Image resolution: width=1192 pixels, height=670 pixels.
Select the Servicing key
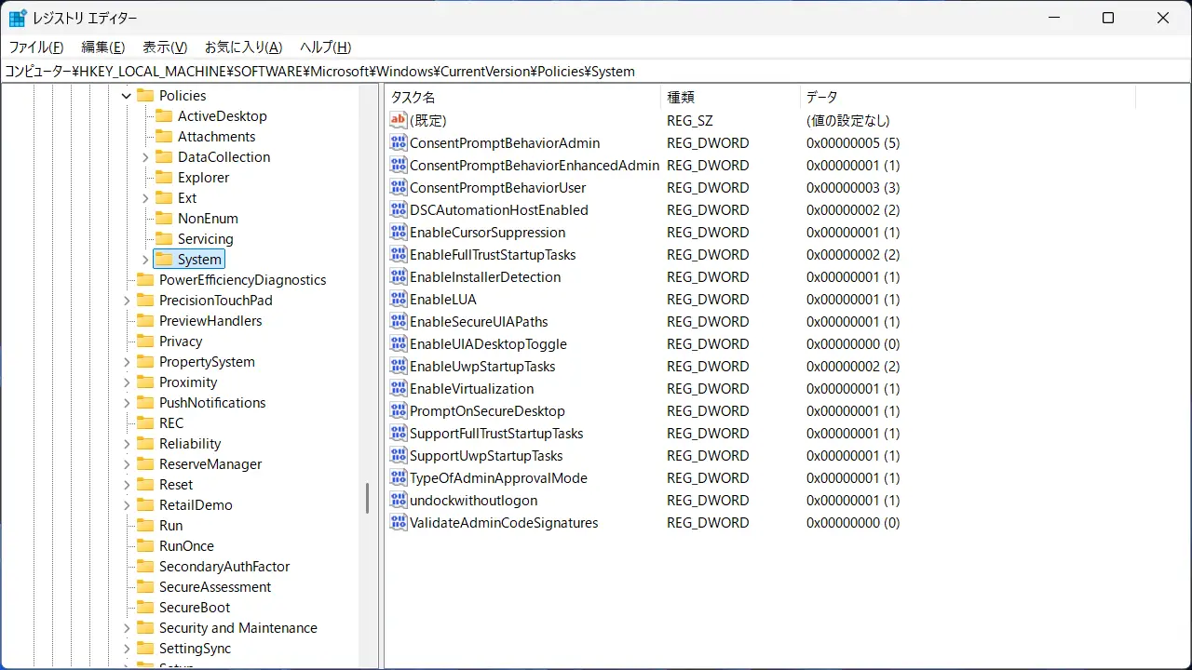[206, 239]
